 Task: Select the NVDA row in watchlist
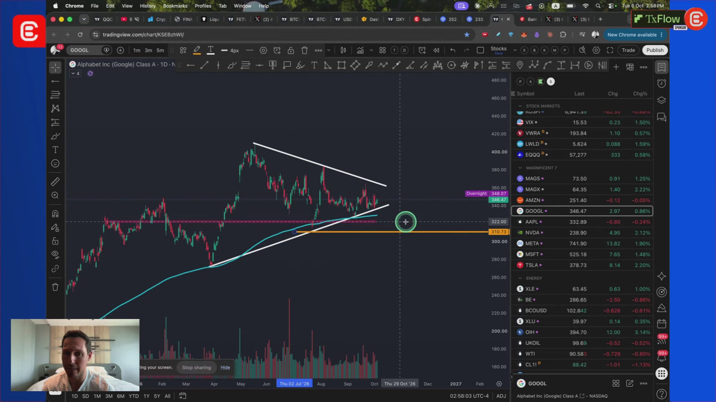click(x=582, y=233)
